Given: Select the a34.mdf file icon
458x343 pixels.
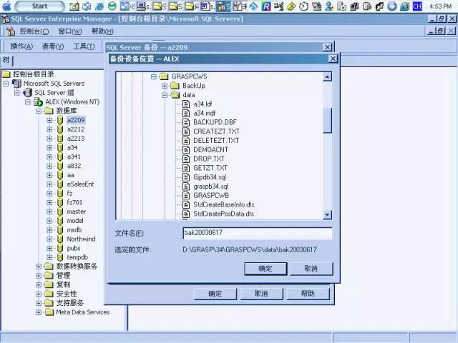Looking at the screenshot, I should 186,113.
